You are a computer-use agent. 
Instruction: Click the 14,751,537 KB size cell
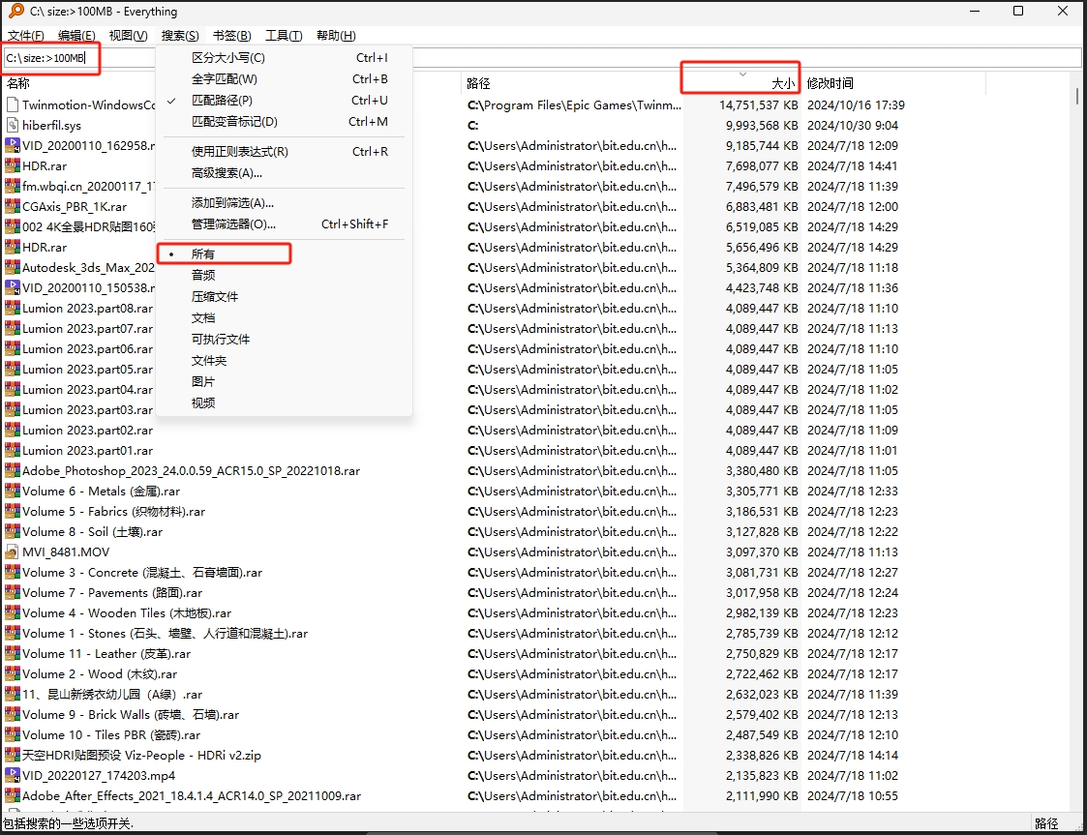[759, 105]
